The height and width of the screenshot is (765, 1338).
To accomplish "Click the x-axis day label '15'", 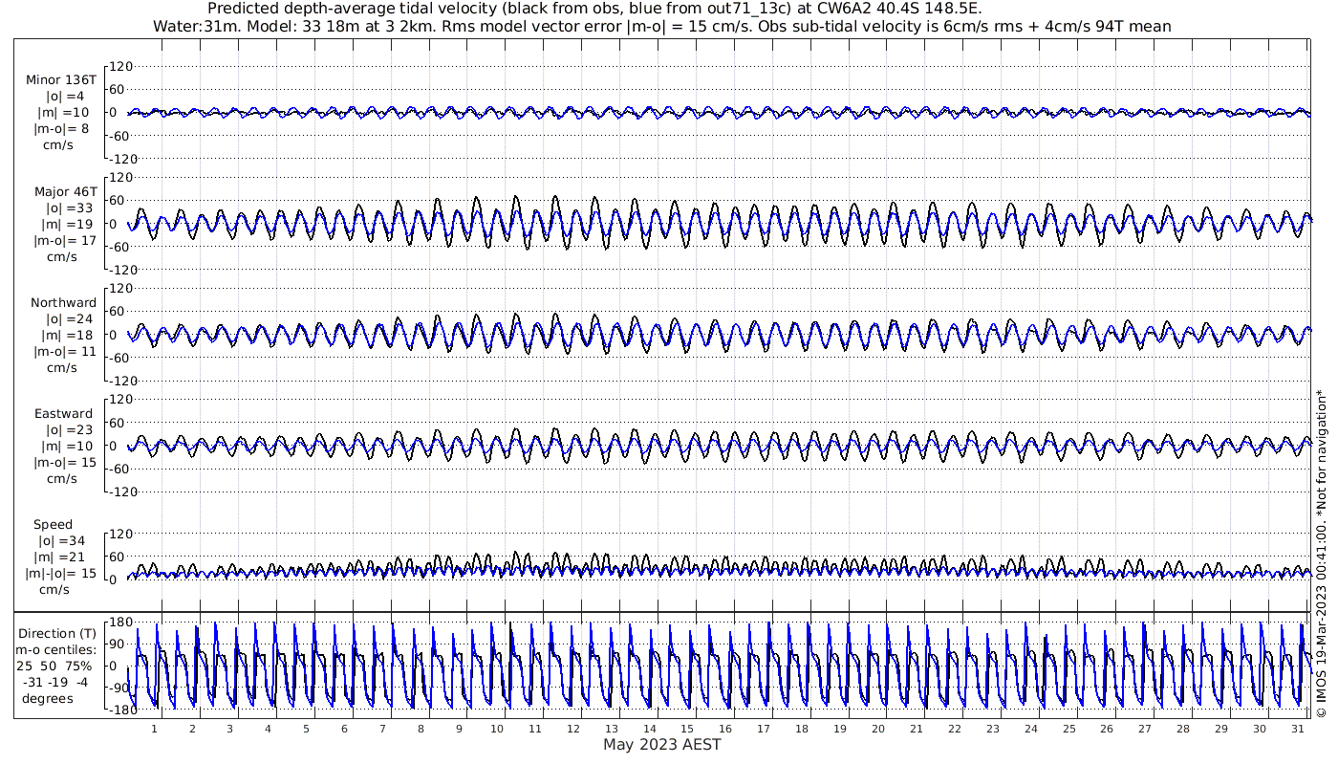I will (687, 729).
